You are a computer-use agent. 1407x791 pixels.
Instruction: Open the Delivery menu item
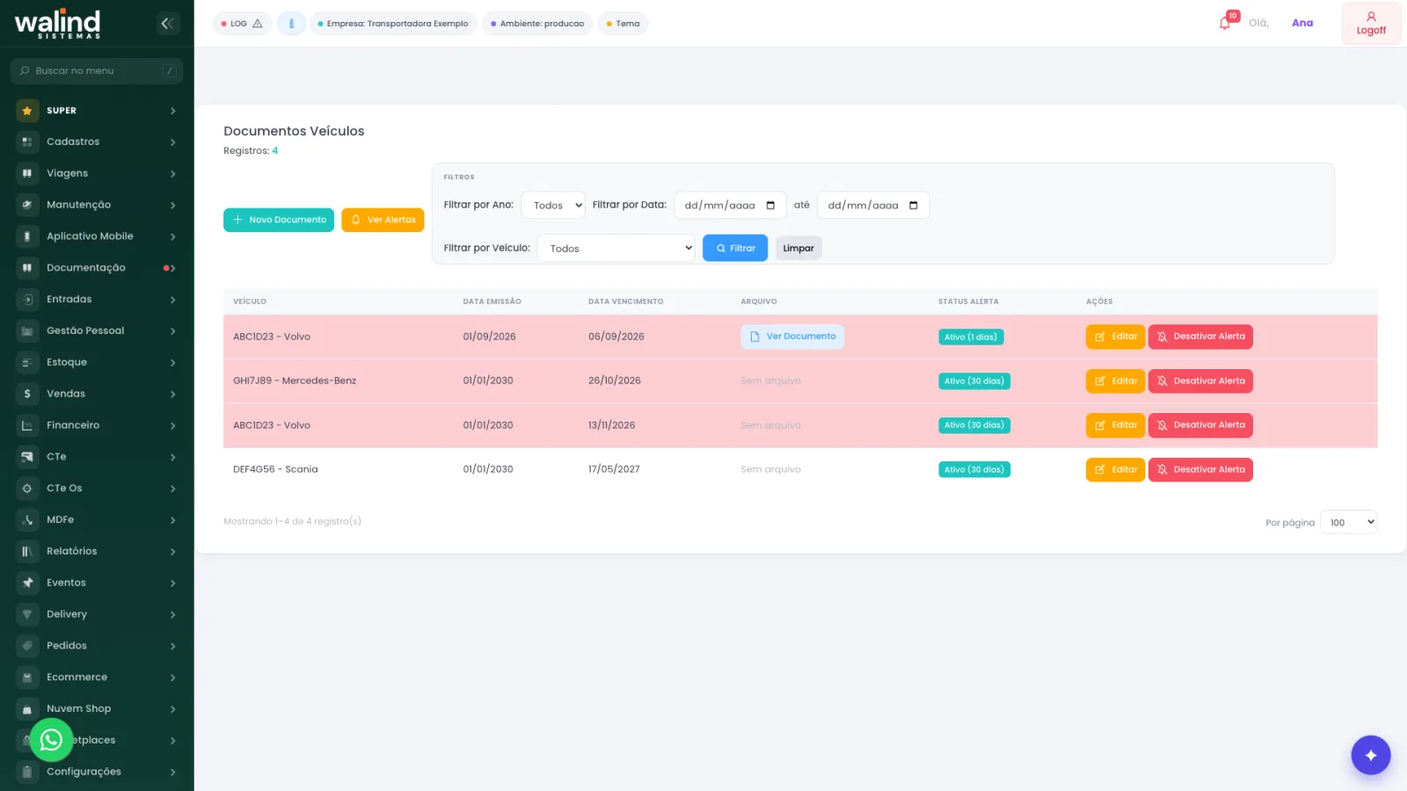(97, 614)
